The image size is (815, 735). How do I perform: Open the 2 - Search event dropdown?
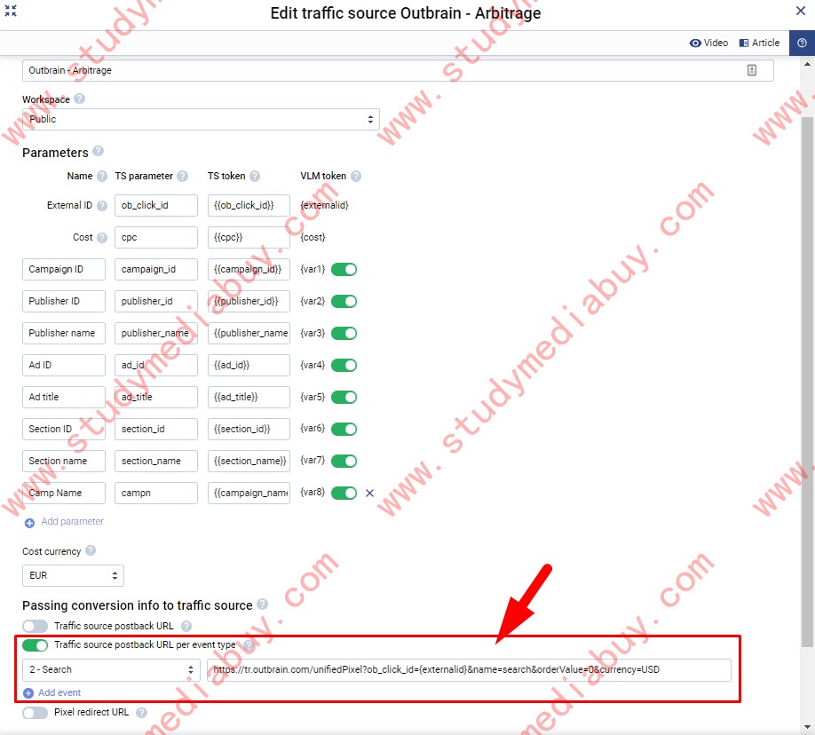pos(111,669)
